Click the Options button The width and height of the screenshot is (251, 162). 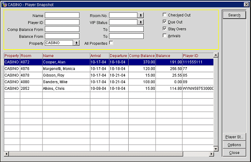[234, 145]
